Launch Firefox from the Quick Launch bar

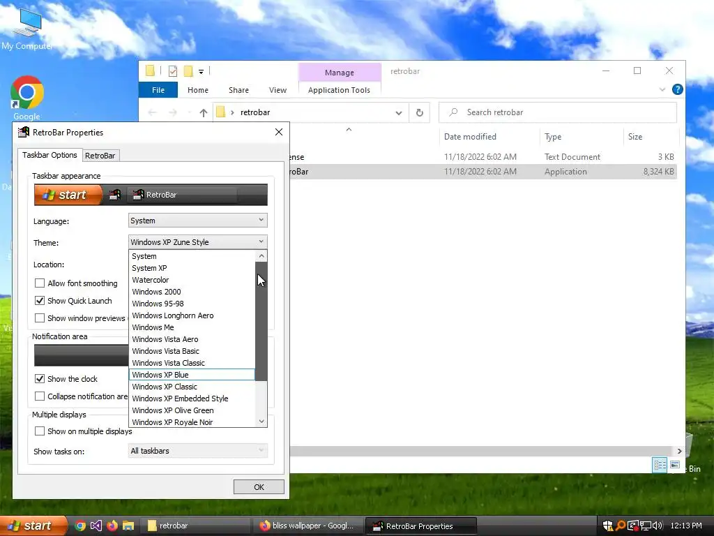(x=112, y=526)
